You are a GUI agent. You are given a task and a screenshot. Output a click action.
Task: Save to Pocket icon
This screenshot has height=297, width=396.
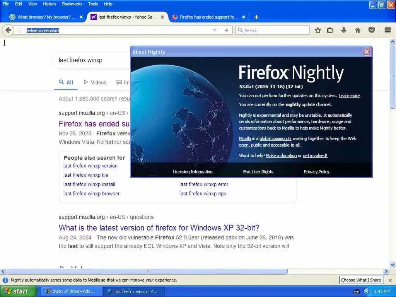coord(372,30)
